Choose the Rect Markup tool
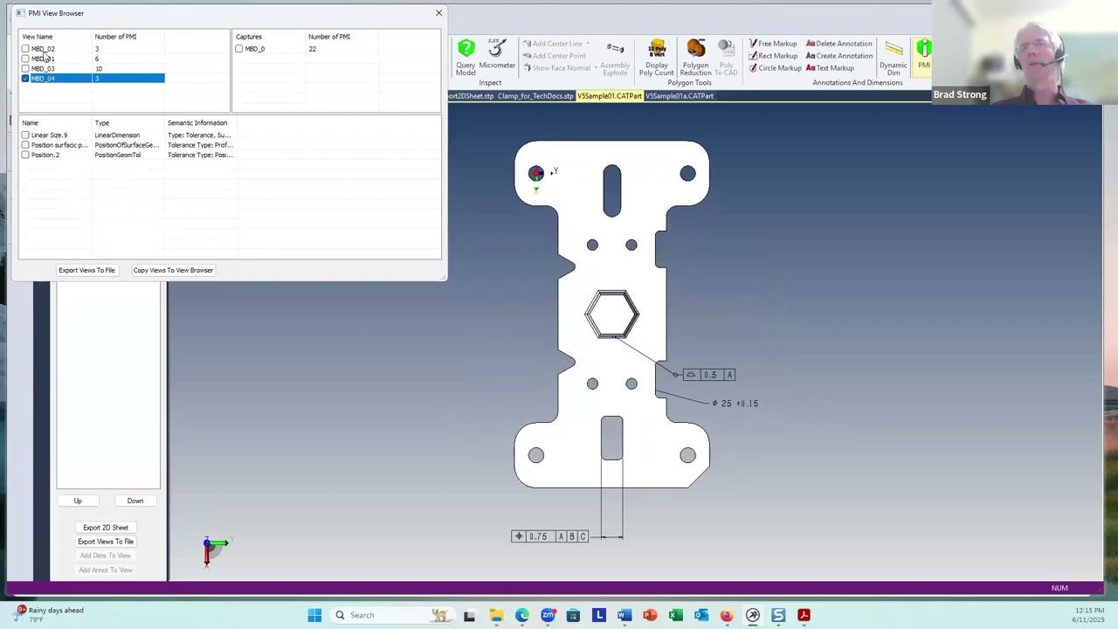 coord(772,56)
